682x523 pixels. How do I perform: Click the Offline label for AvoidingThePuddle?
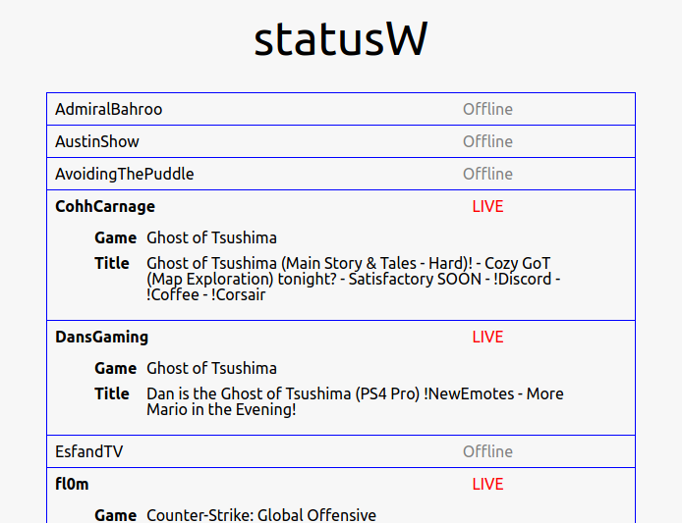click(487, 174)
